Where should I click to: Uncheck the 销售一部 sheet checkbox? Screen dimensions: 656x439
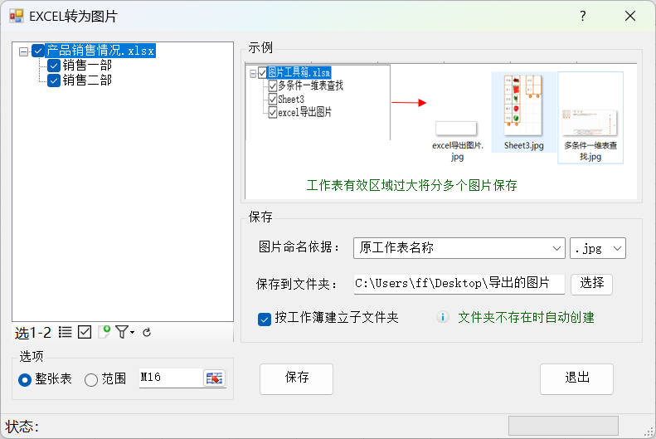(54, 66)
